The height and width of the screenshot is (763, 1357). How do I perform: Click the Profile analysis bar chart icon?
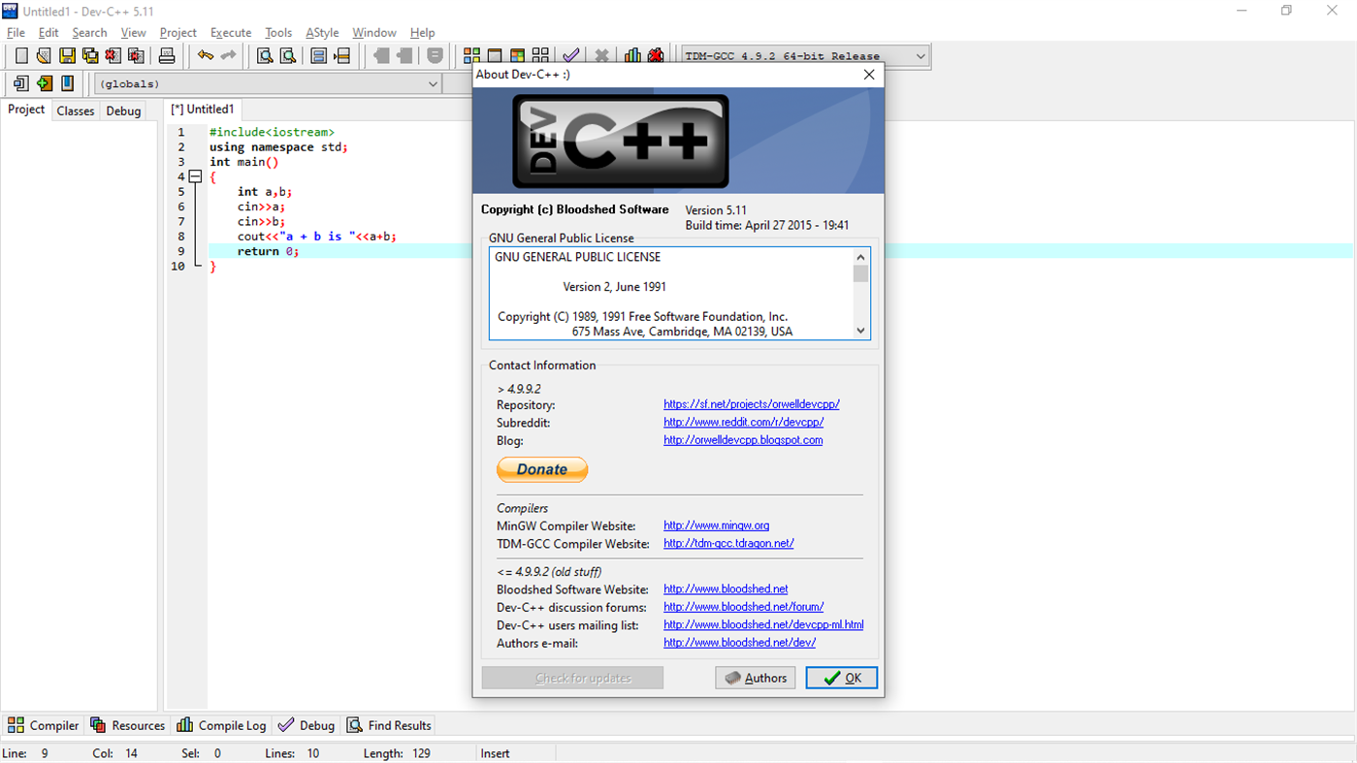tap(633, 56)
